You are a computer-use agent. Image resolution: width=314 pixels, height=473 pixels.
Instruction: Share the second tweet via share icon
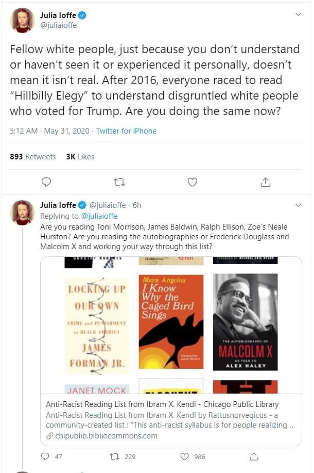254,456
